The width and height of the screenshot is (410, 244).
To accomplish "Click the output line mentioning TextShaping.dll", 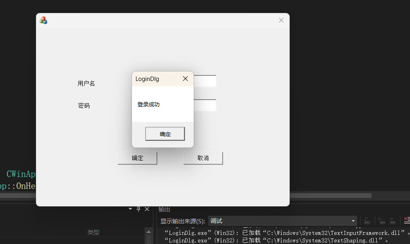I will (276, 240).
